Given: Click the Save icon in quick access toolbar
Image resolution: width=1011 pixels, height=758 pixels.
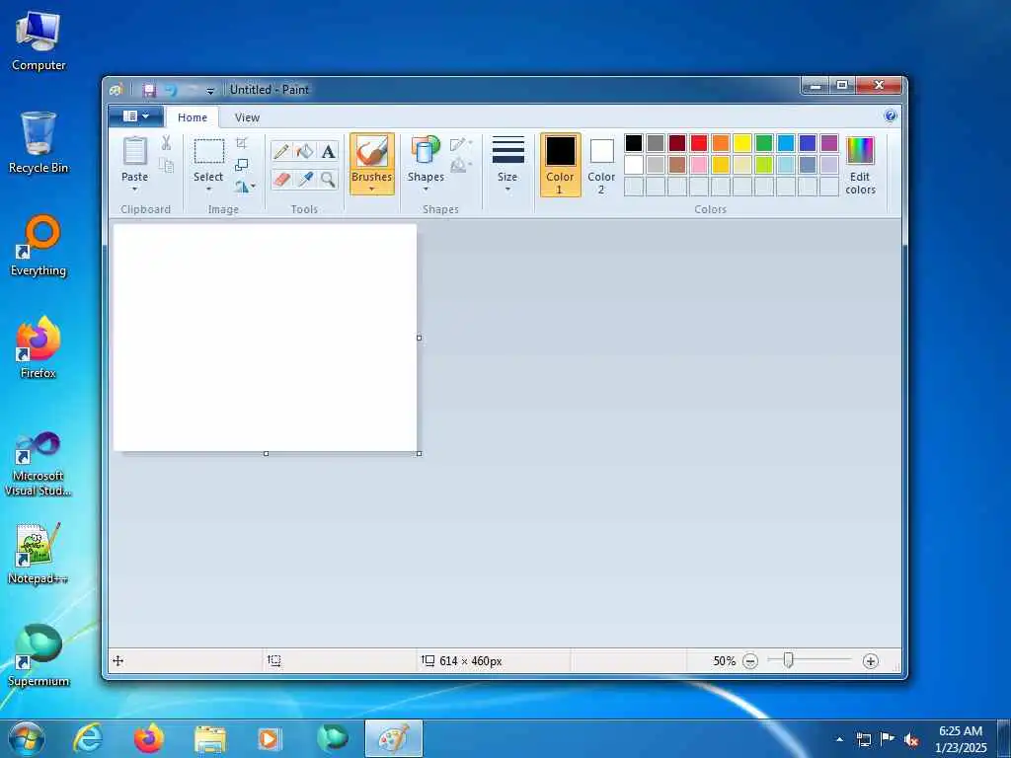Looking at the screenshot, I should tap(150, 90).
